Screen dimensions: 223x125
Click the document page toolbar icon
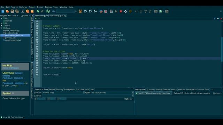tap(111, 11)
